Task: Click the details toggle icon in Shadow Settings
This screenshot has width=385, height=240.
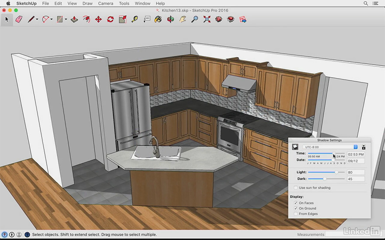Action: 364,147
